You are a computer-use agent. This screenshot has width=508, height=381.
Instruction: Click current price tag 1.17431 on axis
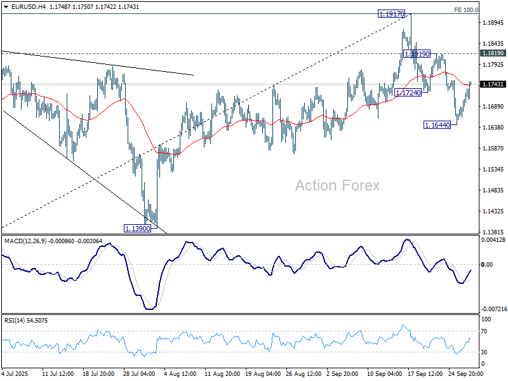coord(493,84)
